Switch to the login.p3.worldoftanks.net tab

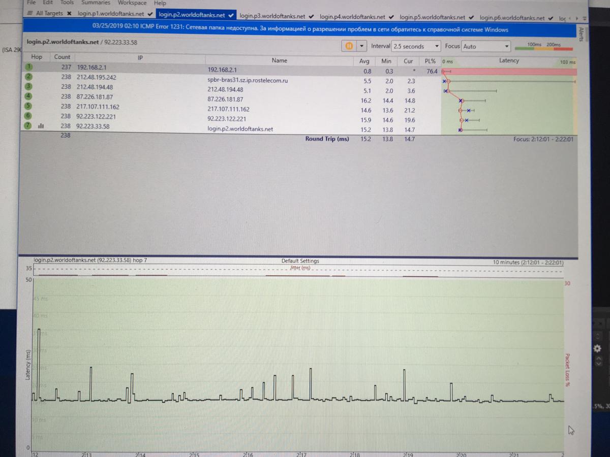pyautogui.click(x=276, y=16)
